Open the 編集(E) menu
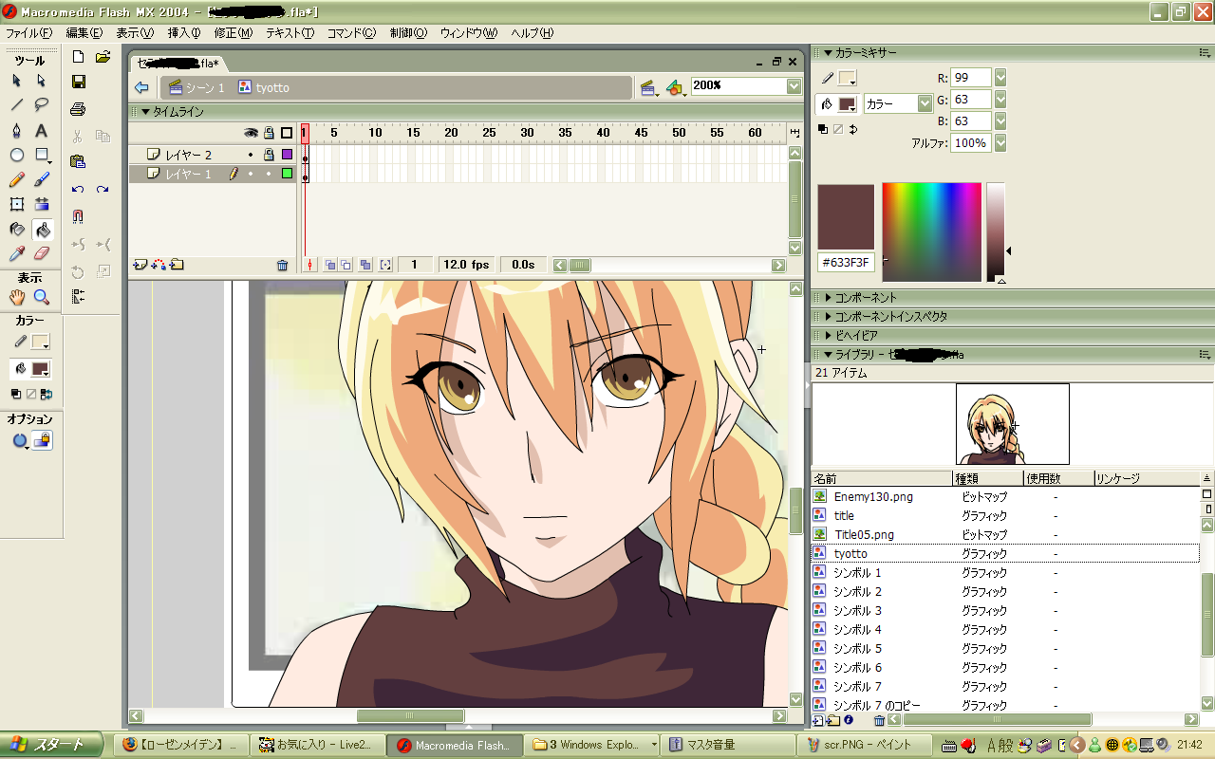1215x759 pixels. pyautogui.click(x=84, y=33)
